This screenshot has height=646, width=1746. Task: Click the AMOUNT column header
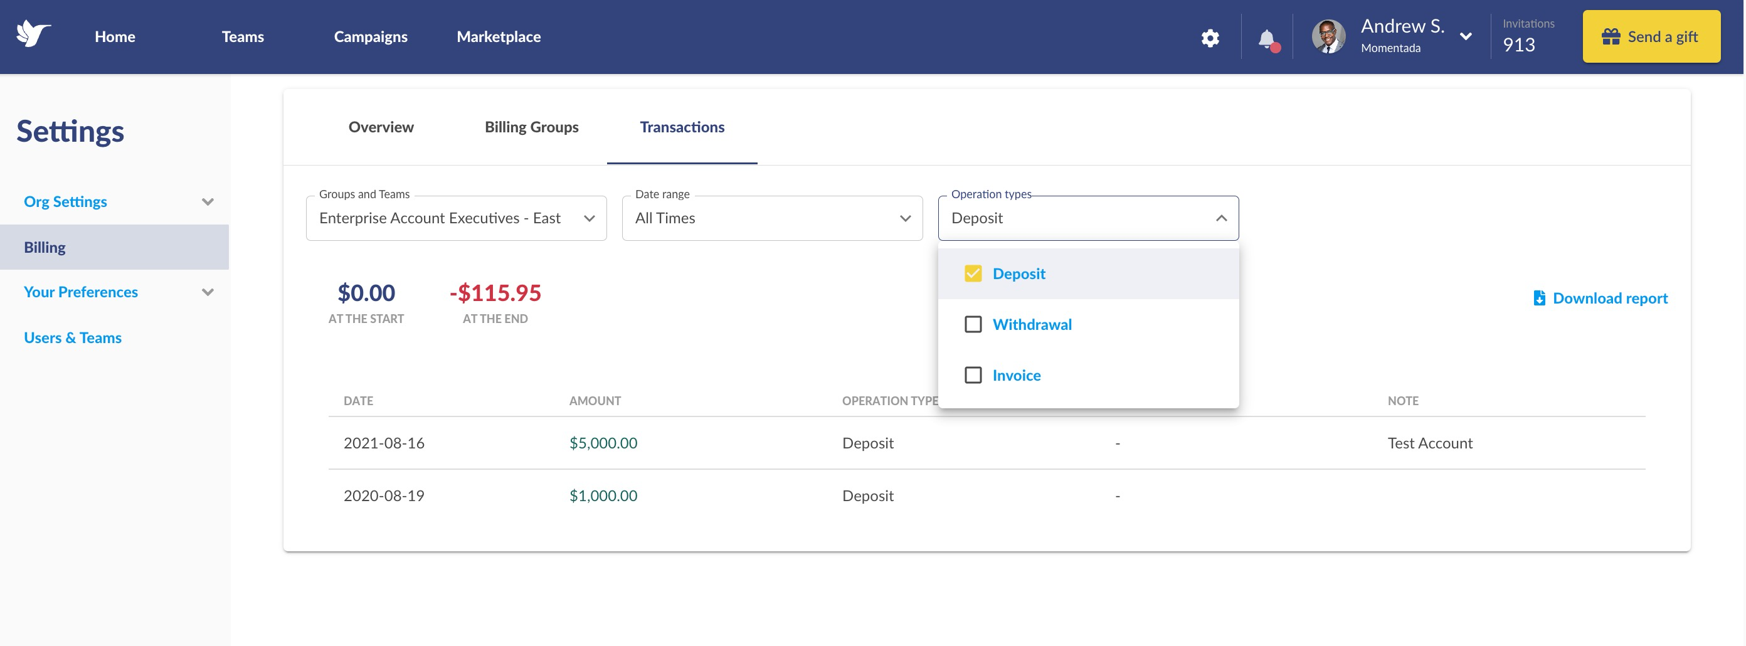595,401
